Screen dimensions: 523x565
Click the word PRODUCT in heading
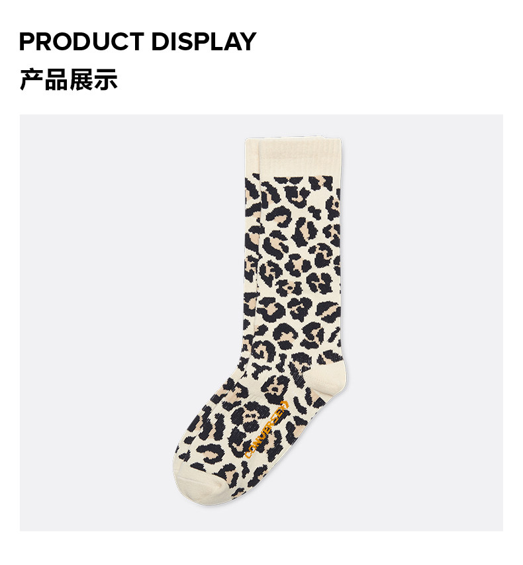81,42
